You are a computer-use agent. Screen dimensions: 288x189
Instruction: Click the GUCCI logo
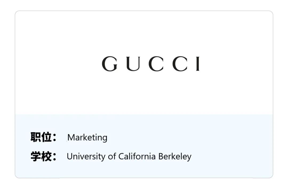[151, 64]
